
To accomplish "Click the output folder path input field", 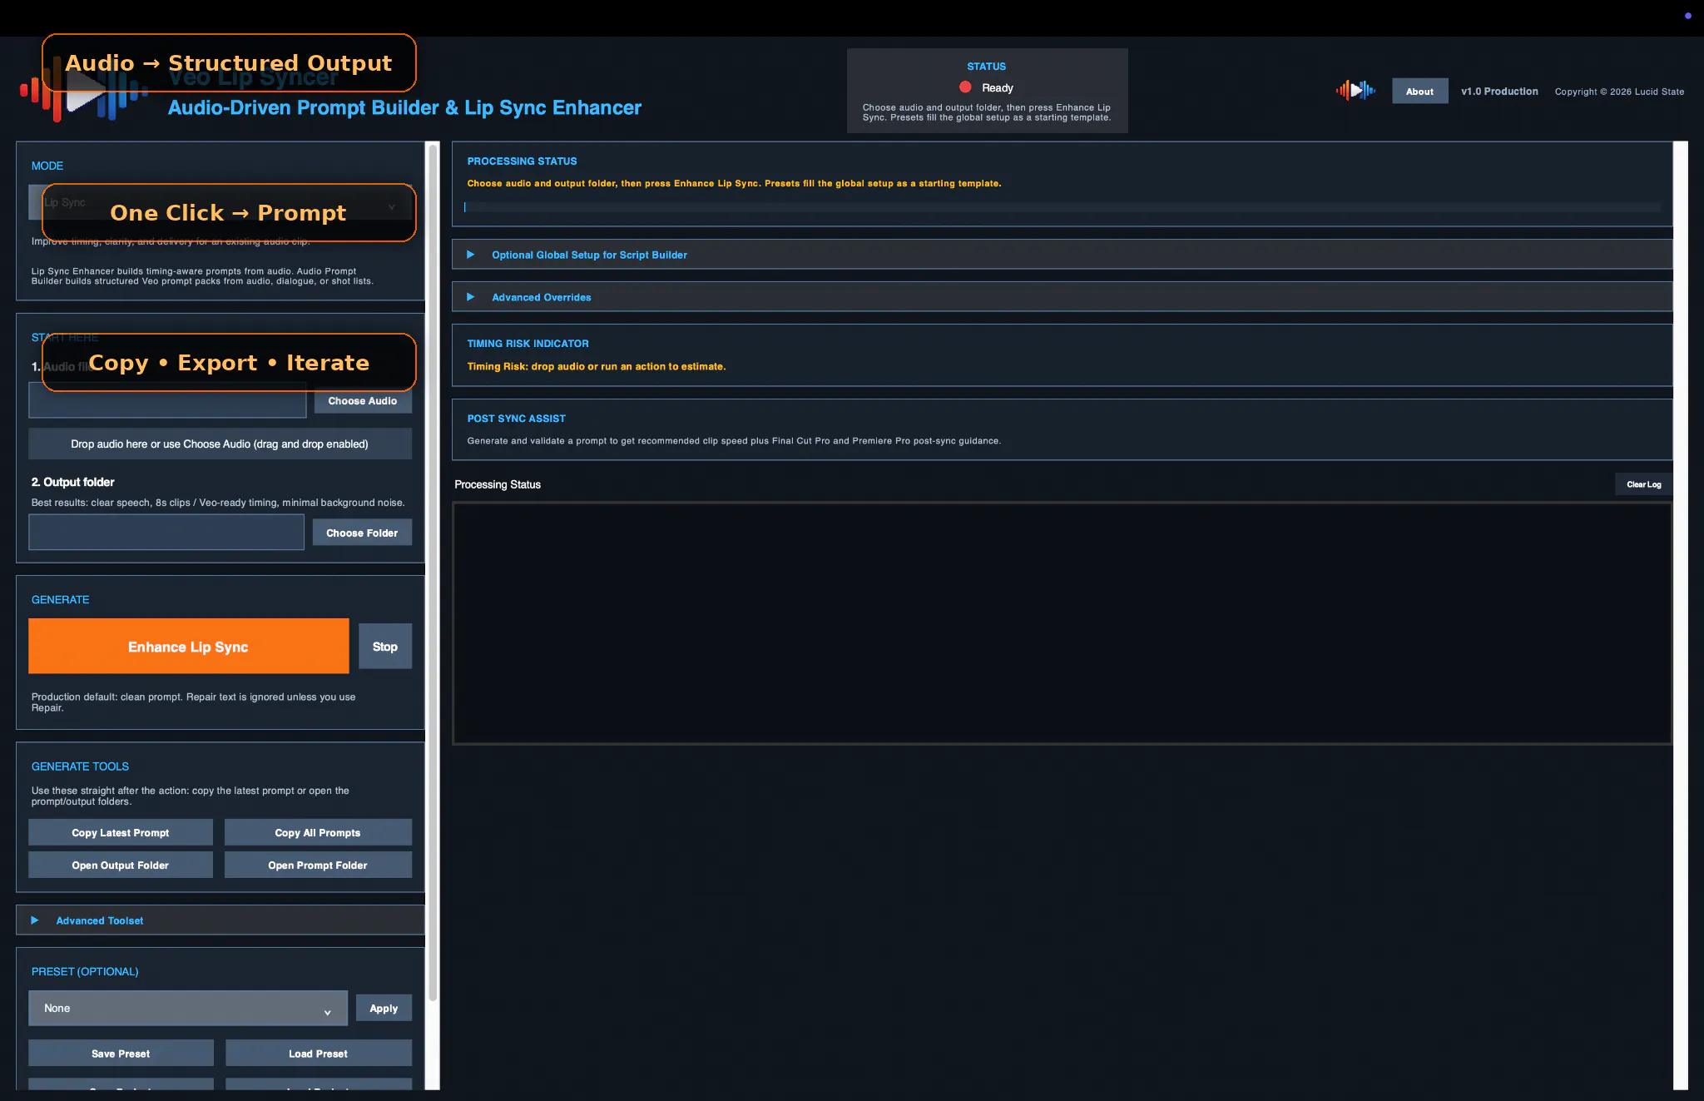I will pos(166,533).
